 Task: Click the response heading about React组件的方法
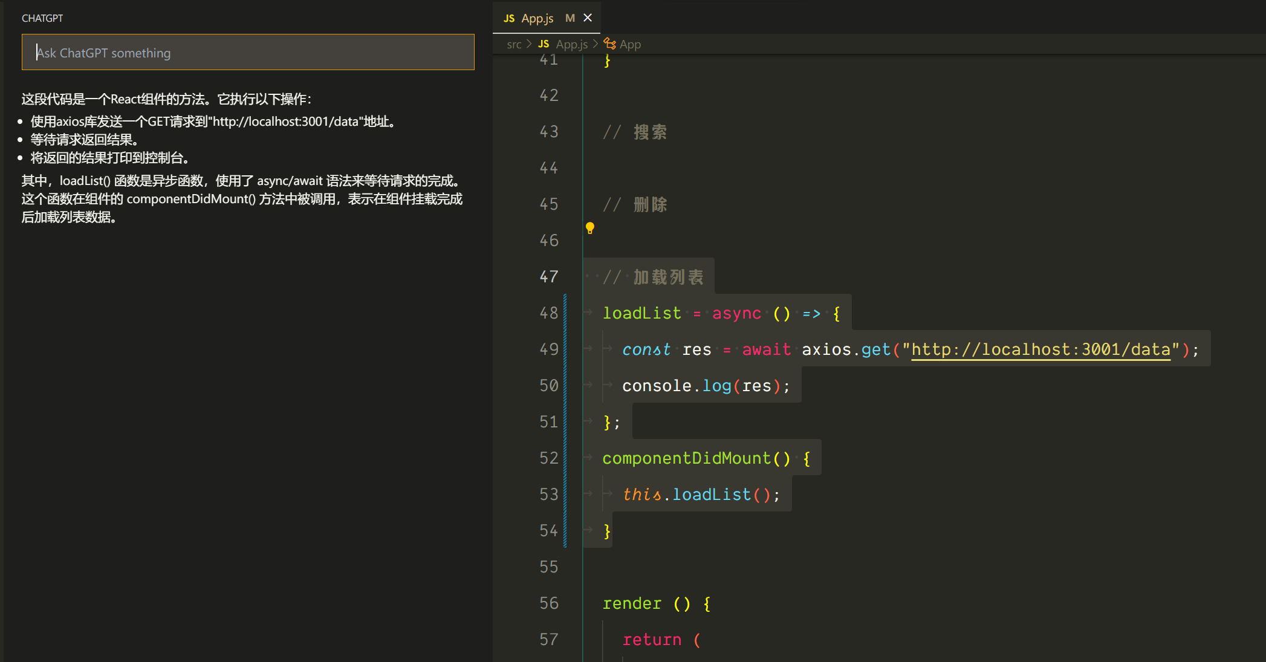point(167,99)
